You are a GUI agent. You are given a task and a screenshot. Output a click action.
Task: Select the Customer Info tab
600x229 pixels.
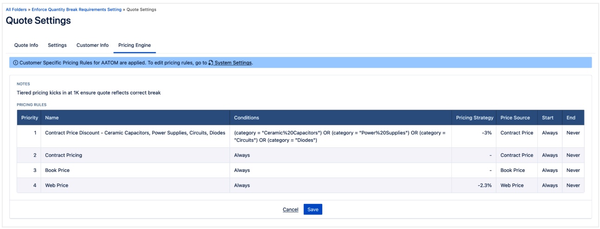click(92, 45)
